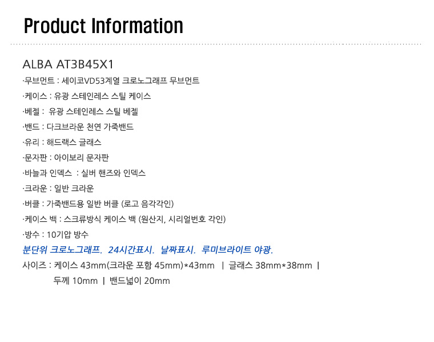434x342 pixels.
Task: Click the 밴드 dark brown leather band line
Action: (x=78, y=127)
